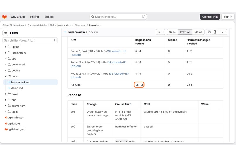The height and width of the screenshot is (157, 236).
Task: Click the slash shortcut badge in search
Action: [144, 17]
